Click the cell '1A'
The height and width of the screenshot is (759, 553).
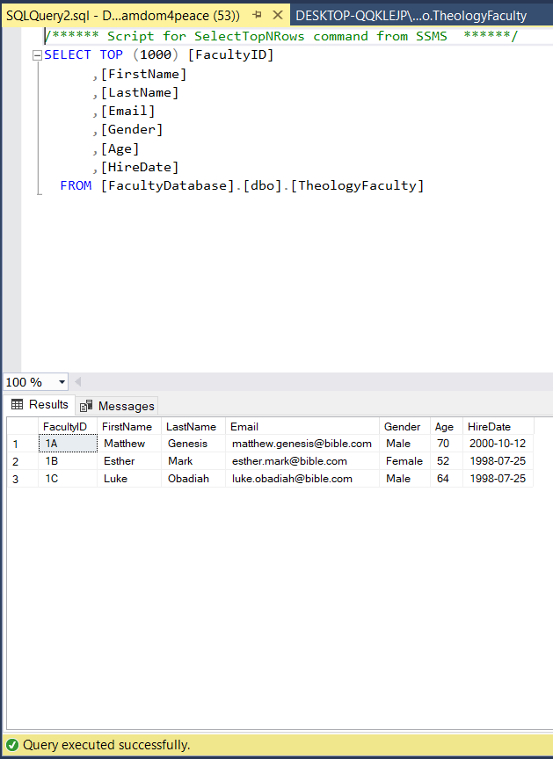[x=68, y=444]
